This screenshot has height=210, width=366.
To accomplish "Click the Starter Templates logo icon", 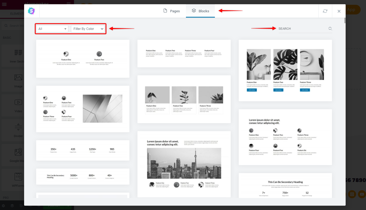I will [x=32, y=11].
